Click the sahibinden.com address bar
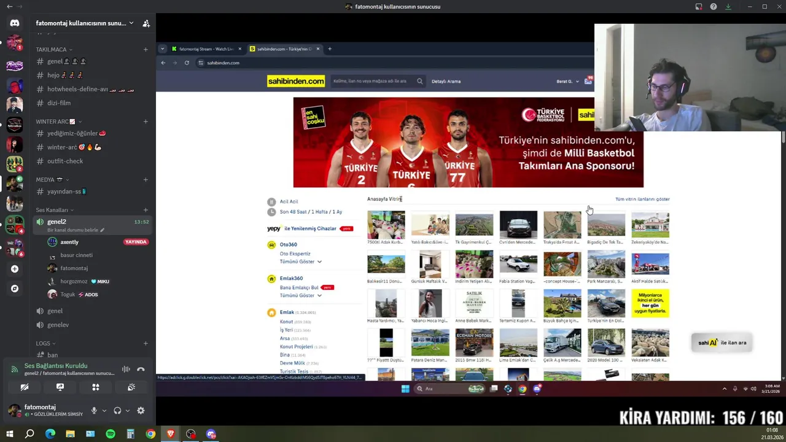Viewport: 786px width, 442px height. (393, 63)
